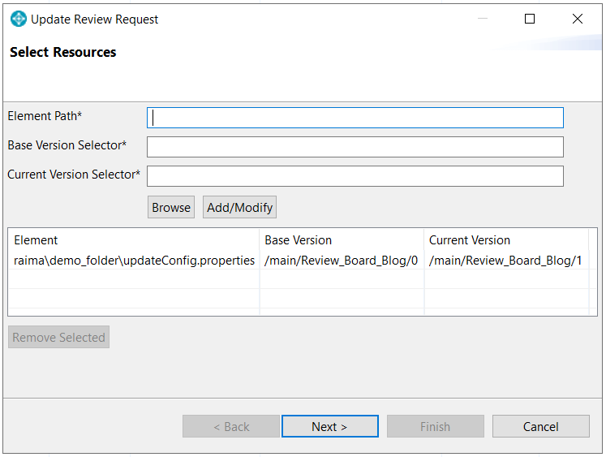This screenshot has width=606, height=457.
Task: Click the Update Review Request app icon
Action: point(19,19)
